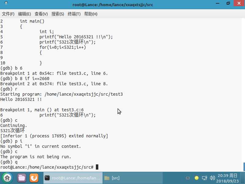Click the '[Inferior 1 (process 17695) exited normally]' line

54,136
